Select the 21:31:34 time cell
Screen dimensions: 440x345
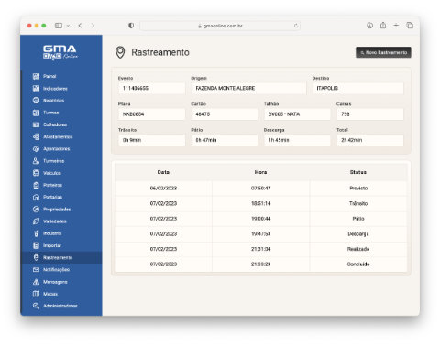tap(260, 249)
